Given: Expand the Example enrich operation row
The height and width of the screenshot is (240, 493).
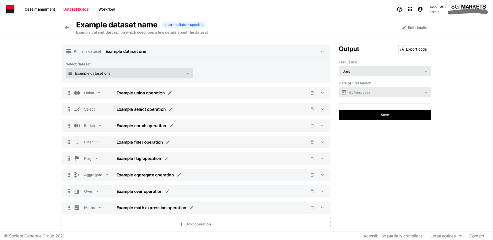Looking at the screenshot, I should coord(322,126).
